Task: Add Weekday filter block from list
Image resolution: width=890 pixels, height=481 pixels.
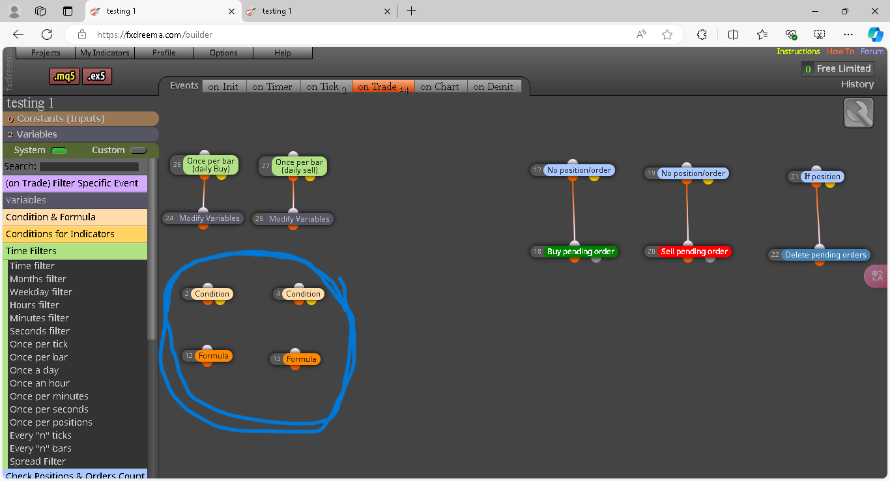Action: click(41, 292)
